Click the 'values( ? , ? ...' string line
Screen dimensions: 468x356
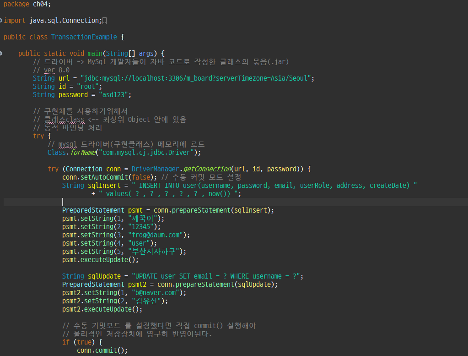(x=169, y=194)
